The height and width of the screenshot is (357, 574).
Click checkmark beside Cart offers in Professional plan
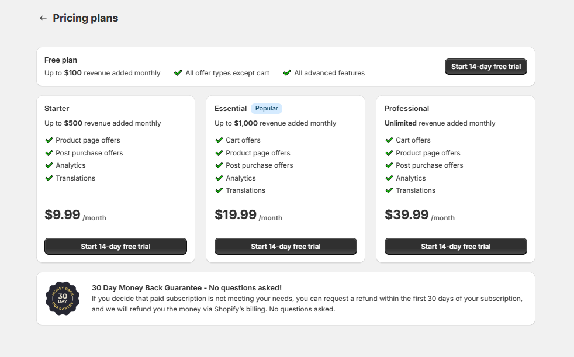(389, 140)
